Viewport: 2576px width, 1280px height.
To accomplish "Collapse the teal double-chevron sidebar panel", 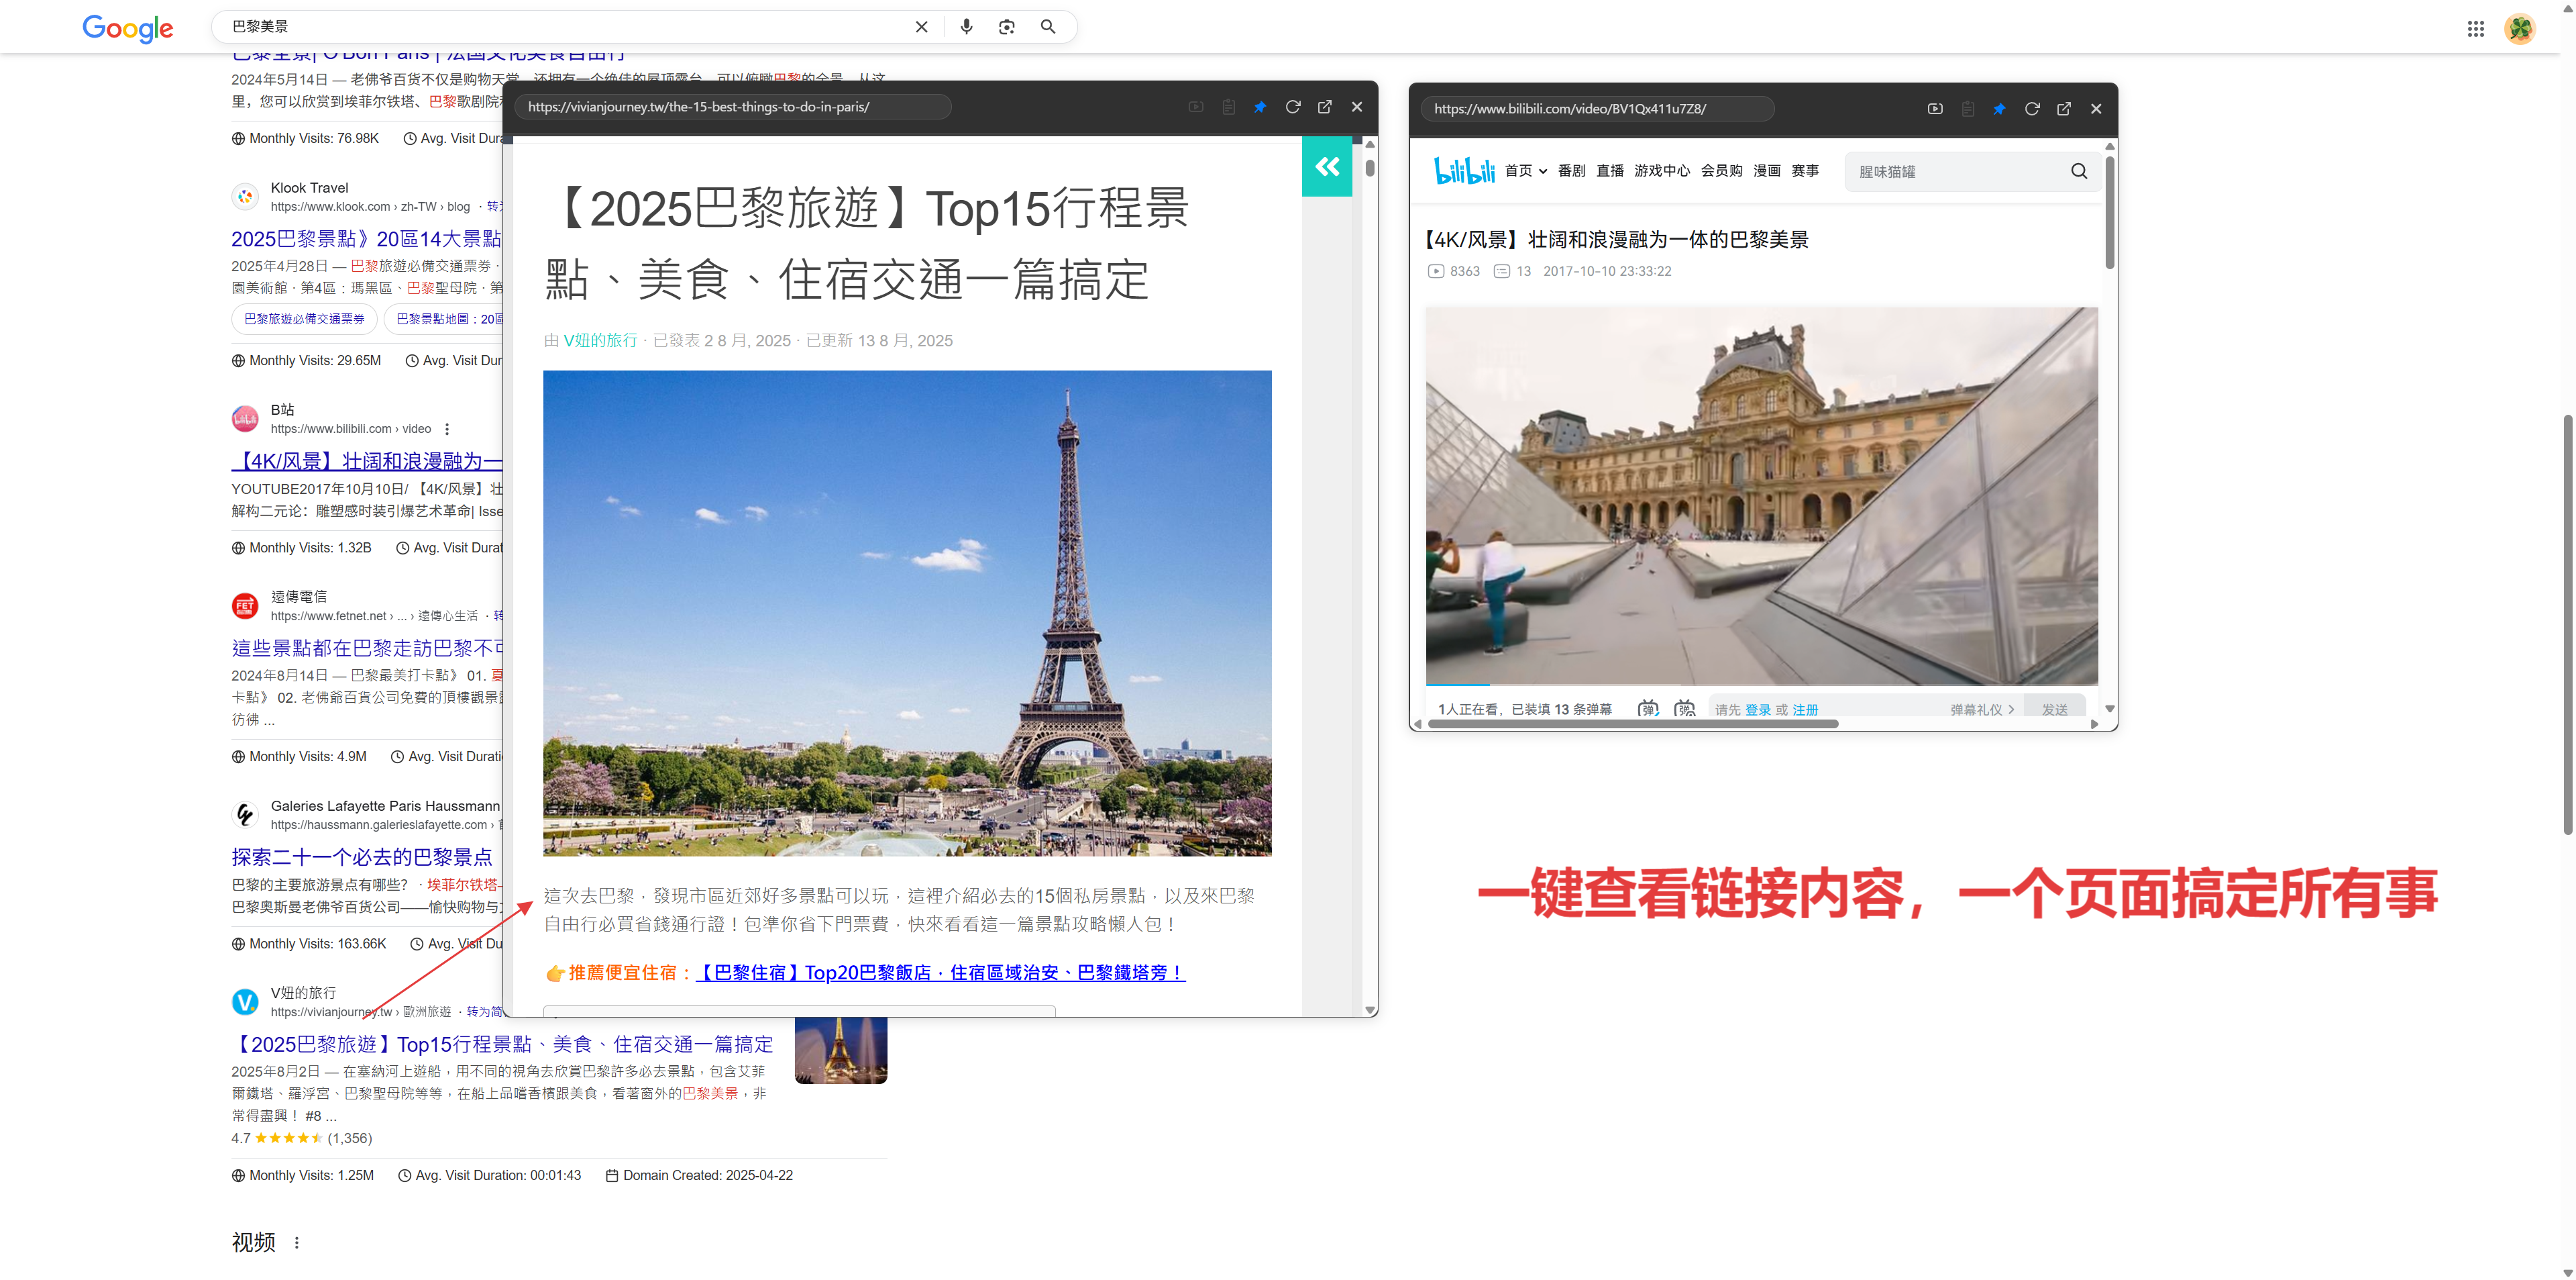I will tap(1326, 167).
